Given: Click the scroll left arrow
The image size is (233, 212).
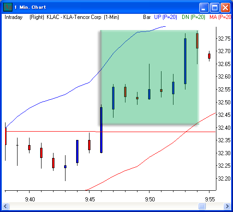Looking at the screenshot, I should [x=6, y=206].
